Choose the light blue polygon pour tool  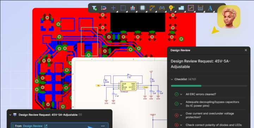181,8
